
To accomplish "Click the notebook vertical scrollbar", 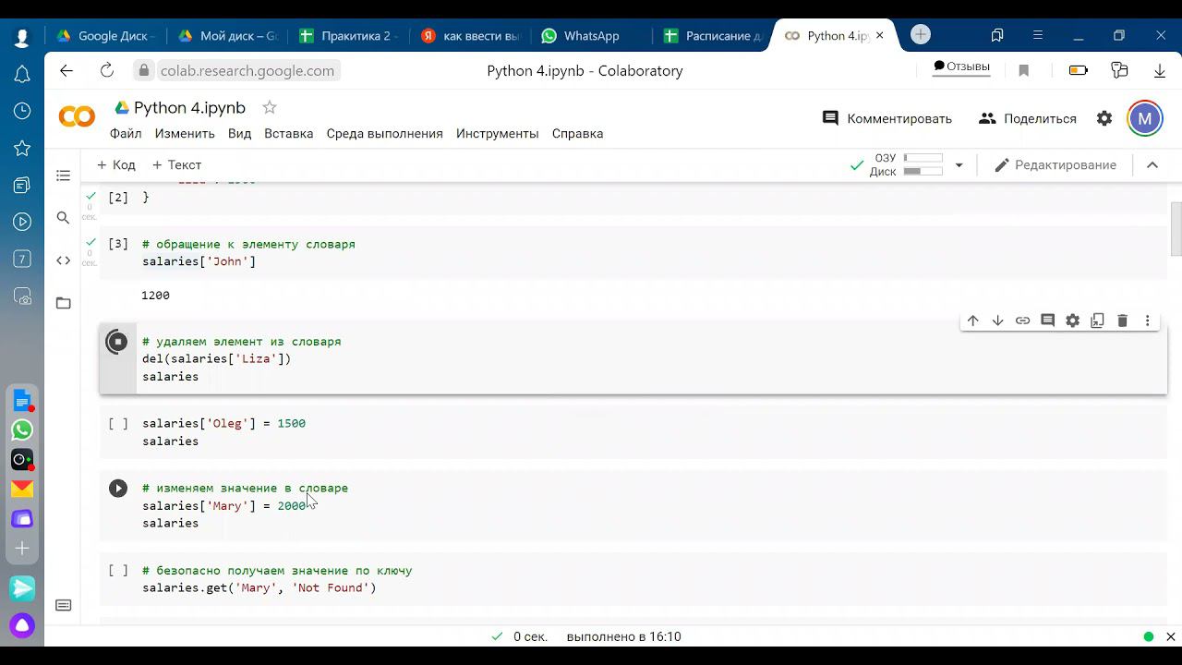I will 1176,229.
